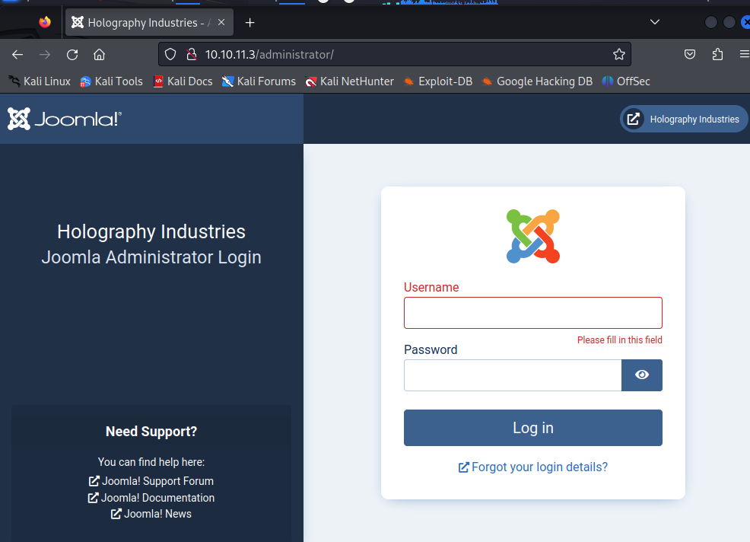Bookmark this page with the star icon

tap(619, 54)
